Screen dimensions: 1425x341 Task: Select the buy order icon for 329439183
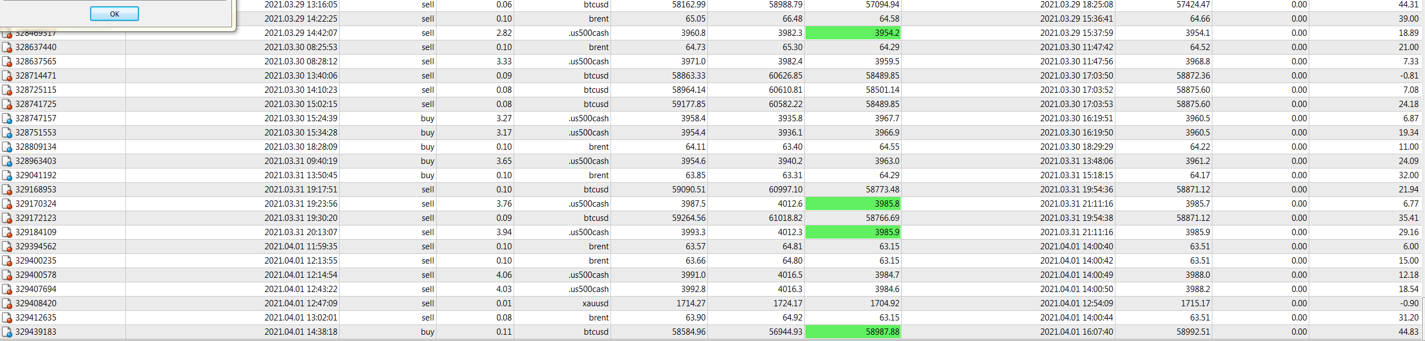click(7, 332)
